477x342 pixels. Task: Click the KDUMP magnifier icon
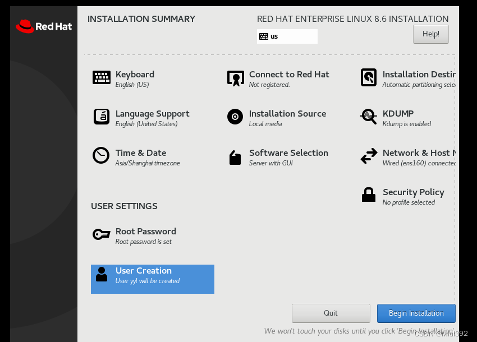point(369,117)
